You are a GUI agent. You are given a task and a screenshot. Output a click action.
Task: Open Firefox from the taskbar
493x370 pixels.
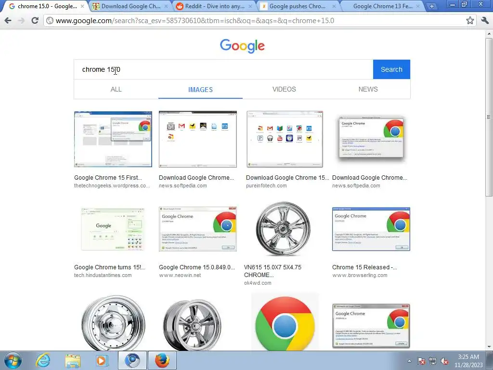[162, 360]
